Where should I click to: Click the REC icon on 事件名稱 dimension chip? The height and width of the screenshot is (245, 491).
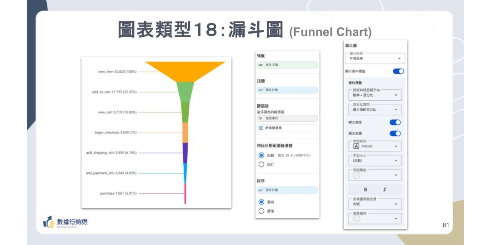(x=261, y=65)
